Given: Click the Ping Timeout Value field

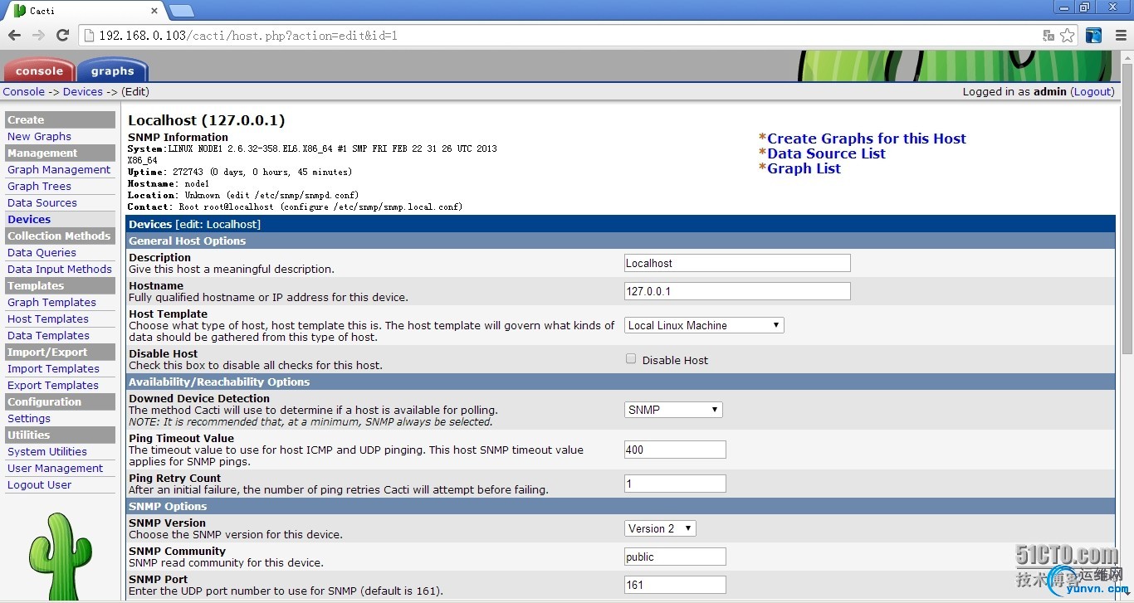Looking at the screenshot, I should 675,450.
